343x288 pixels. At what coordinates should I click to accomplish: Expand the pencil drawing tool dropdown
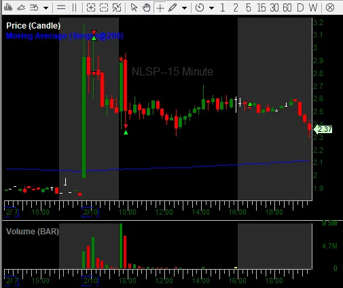click(x=185, y=8)
